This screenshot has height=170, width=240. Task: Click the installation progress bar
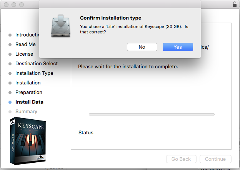pyautogui.click(x=152, y=114)
